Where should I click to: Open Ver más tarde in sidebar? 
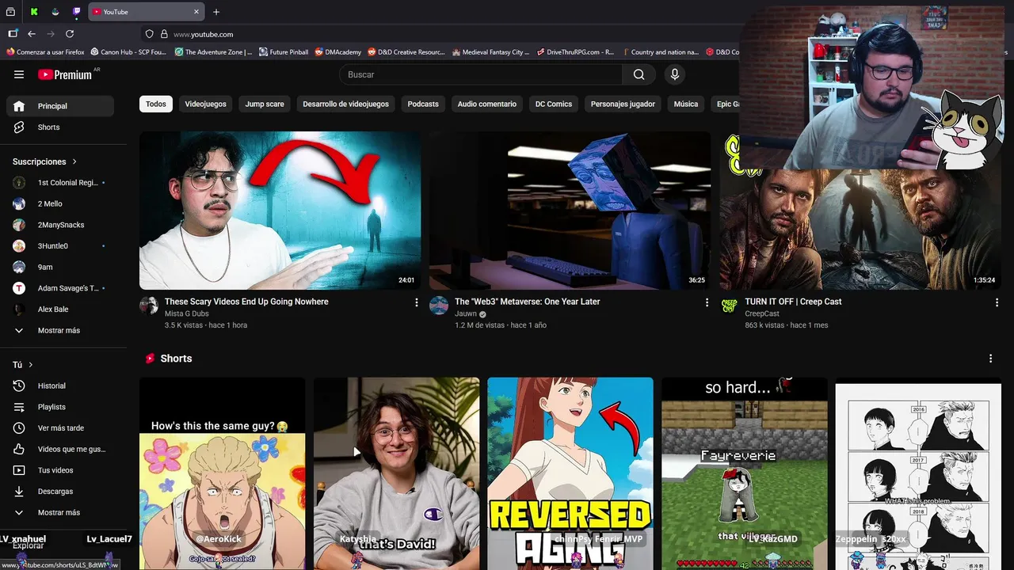coord(60,427)
